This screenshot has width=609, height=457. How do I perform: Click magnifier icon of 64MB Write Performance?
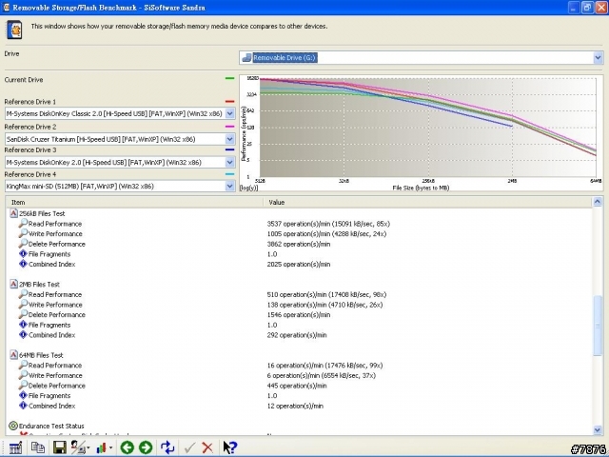(x=23, y=374)
